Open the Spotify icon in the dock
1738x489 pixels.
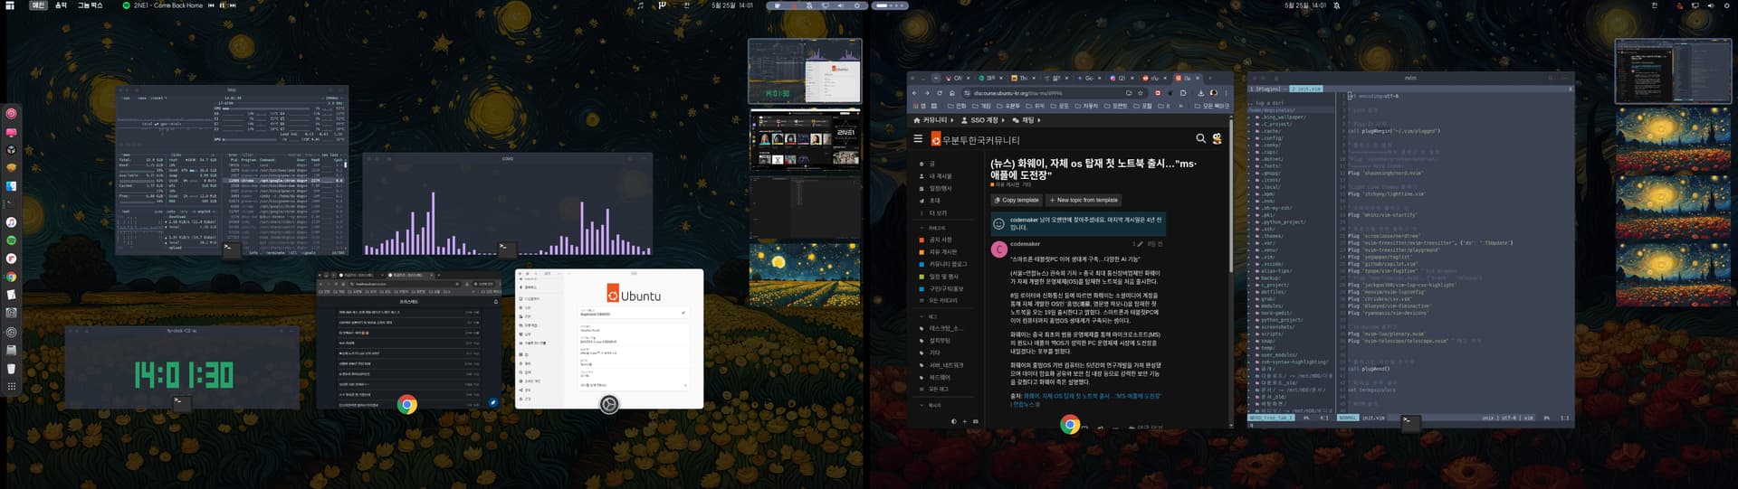click(11, 240)
